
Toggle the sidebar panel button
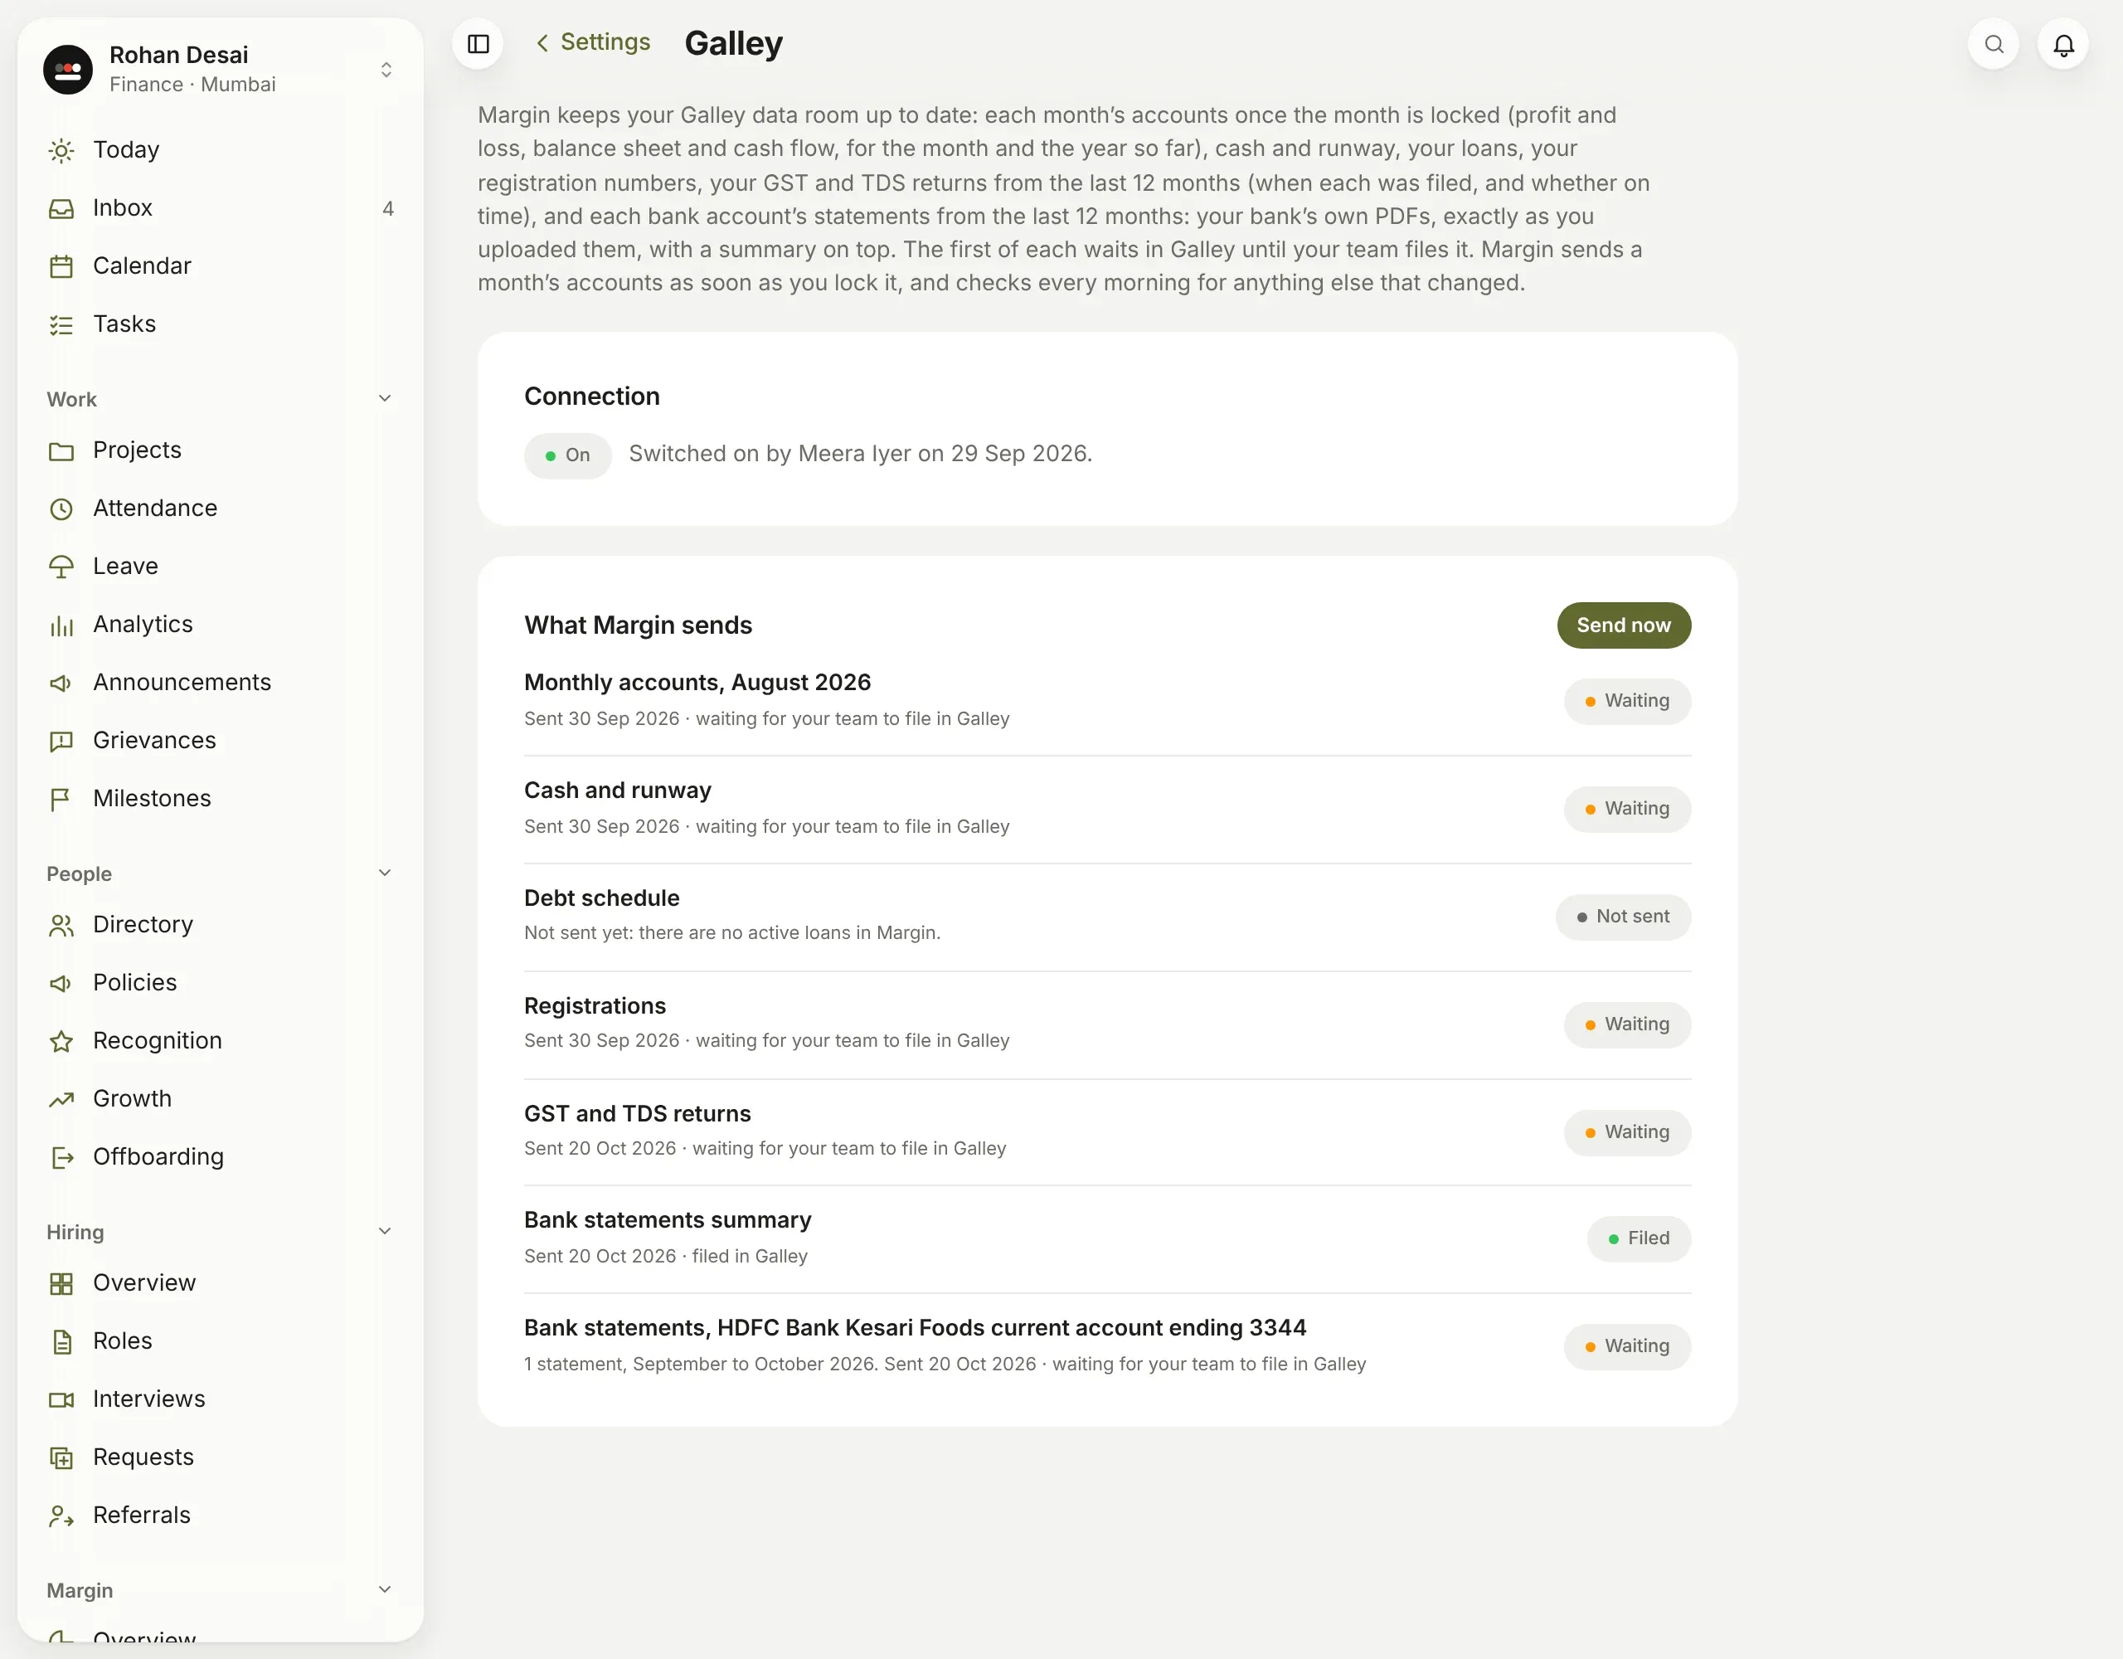[x=479, y=44]
